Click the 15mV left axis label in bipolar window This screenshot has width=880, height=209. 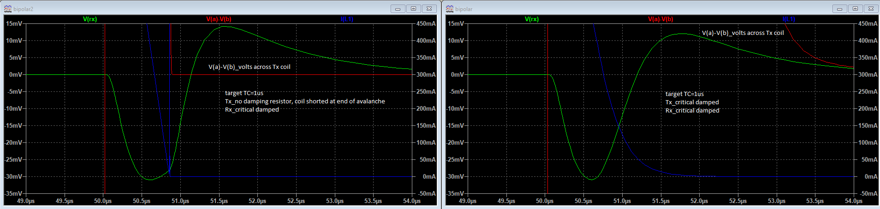(x=456, y=23)
